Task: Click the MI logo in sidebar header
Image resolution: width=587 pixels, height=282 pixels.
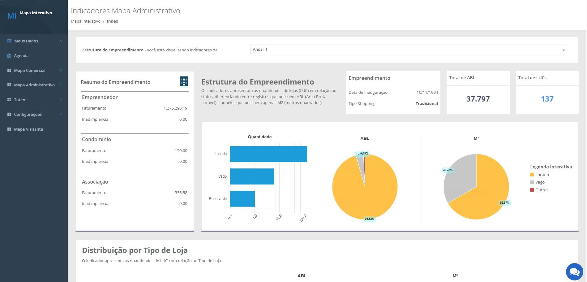Action: [x=12, y=16]
